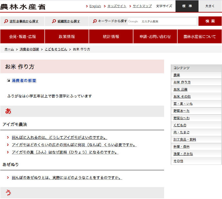Click the お米 作り方 page title
Viewport: 222px width, 199px height.
tap(20, 67)
